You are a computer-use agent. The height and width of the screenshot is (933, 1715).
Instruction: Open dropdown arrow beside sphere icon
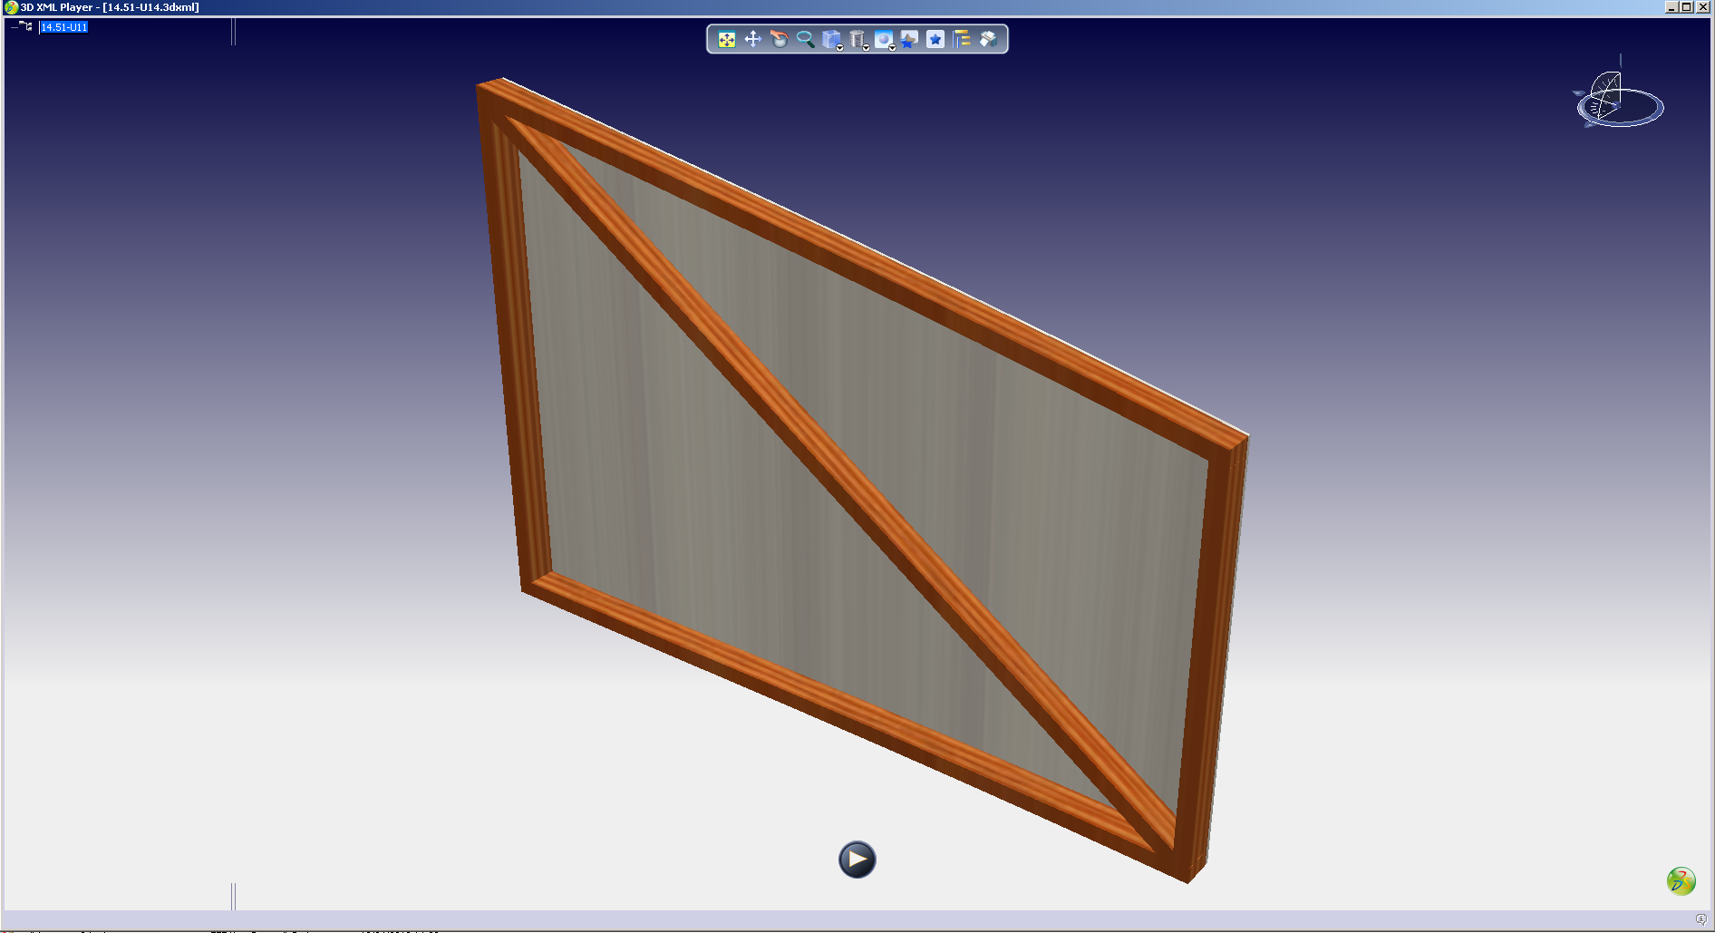click(893, 48)
